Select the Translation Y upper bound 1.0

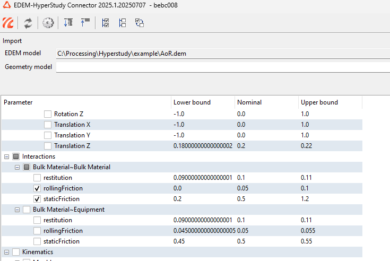(305, 135)
